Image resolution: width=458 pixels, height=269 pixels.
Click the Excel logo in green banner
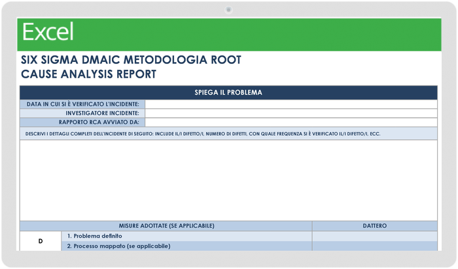tap(48, 31)
